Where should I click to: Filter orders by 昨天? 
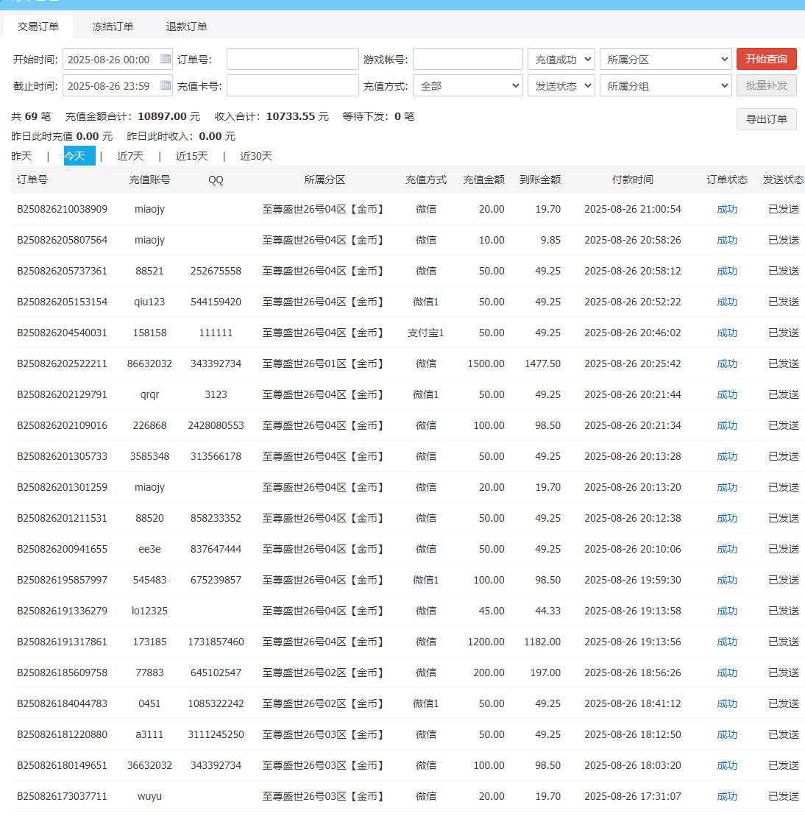pyautogui.click(x=22, y=156)
